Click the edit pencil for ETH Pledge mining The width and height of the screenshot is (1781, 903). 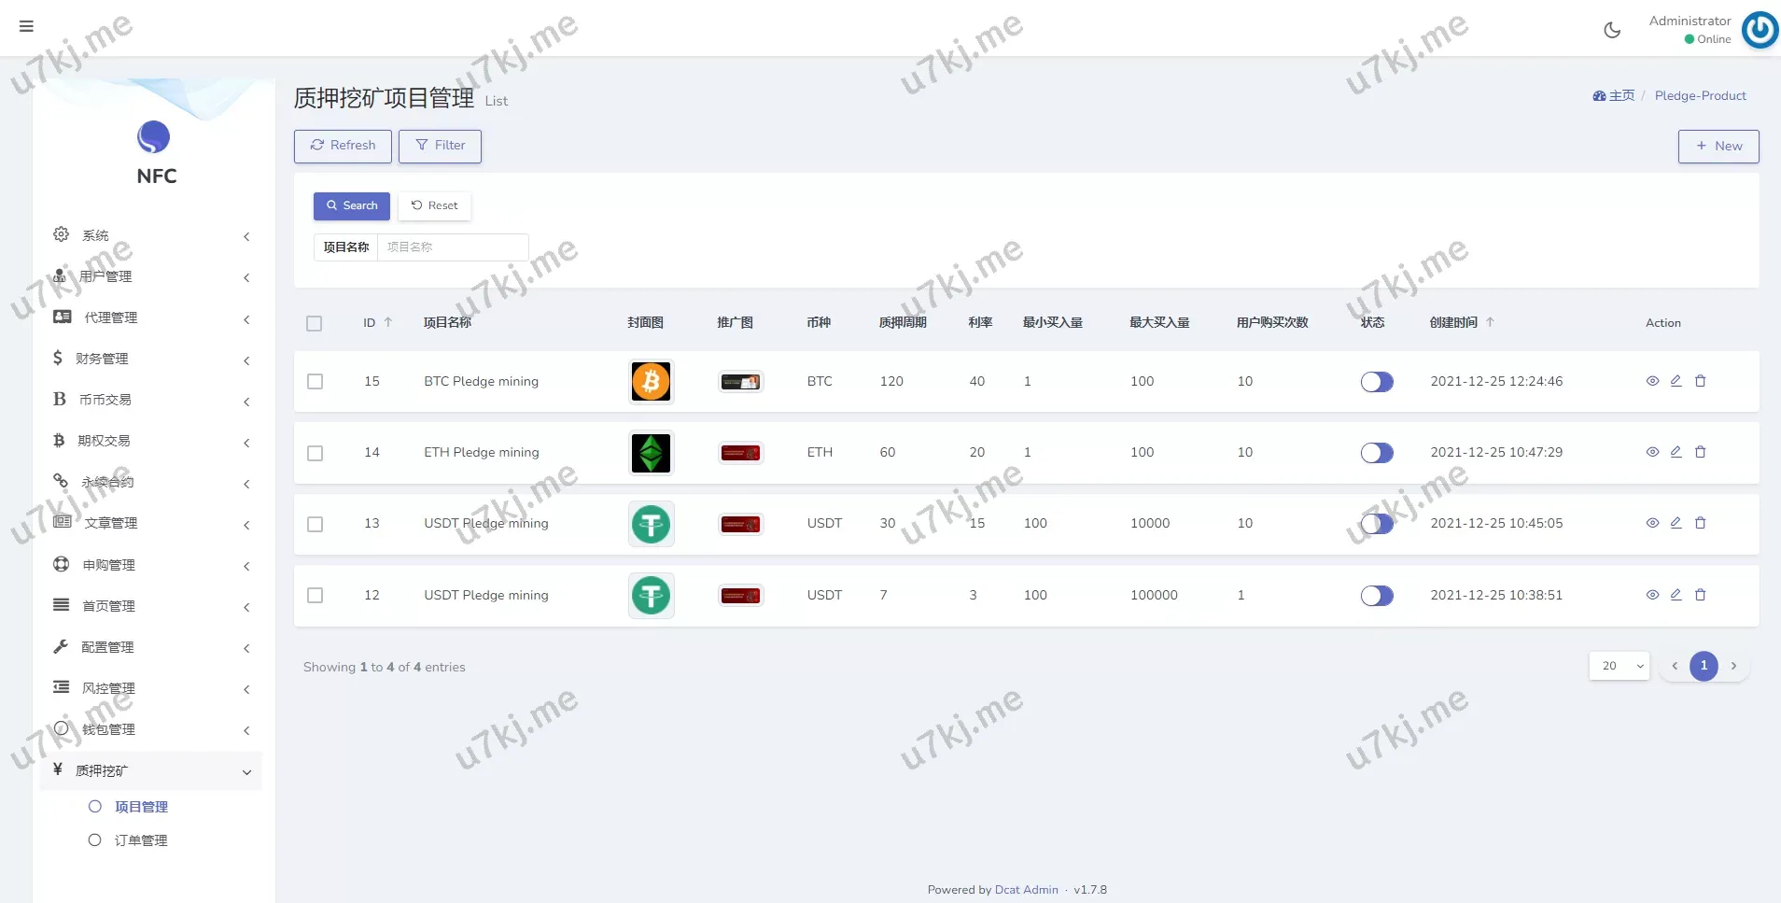[x=1676, y=452]
